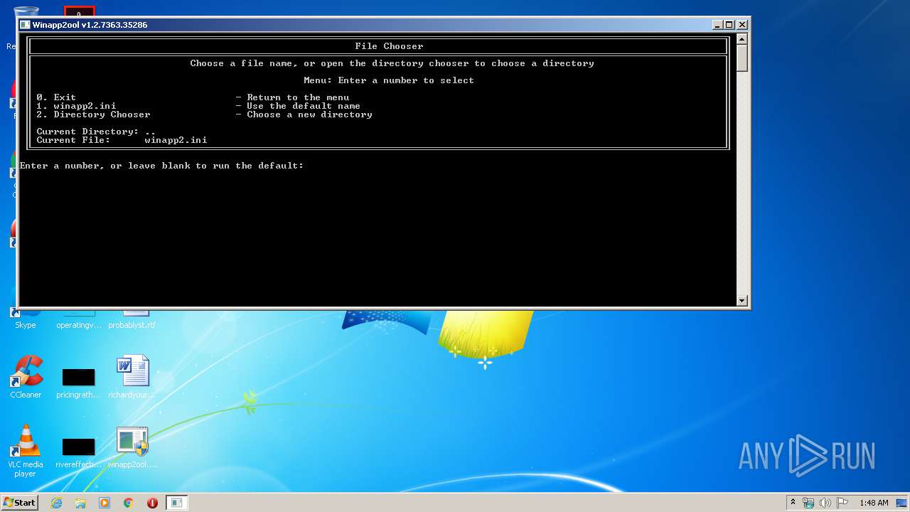Select the CCleaner desktop shortcut
The image size is (910, 512).
(x=26, y=377)
